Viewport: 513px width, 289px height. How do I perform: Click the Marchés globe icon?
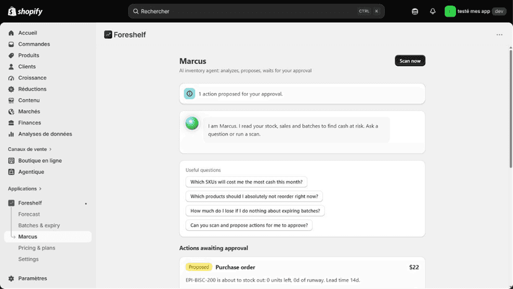tap(11, 112)
